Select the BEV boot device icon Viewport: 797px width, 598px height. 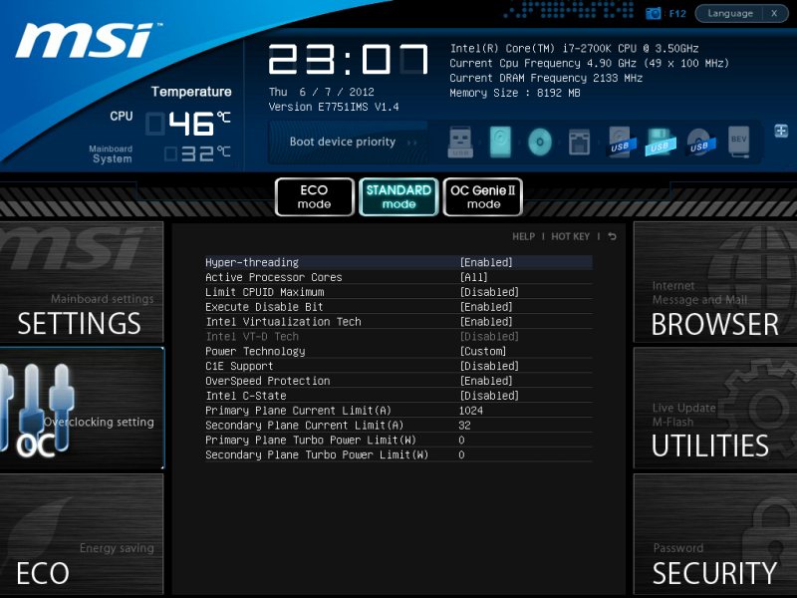(738, 141)
